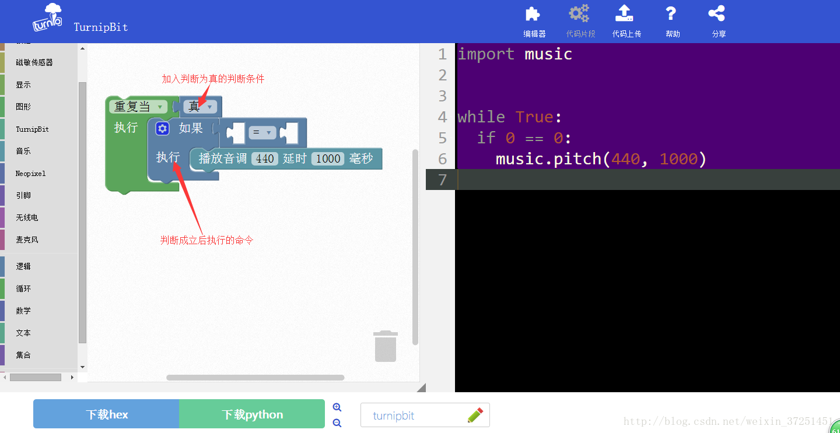Image resolution: width=840 pixels, height=433 pixels.
Task: Open the 编辑器 editor puzzle icon
Action: point(533,14)
